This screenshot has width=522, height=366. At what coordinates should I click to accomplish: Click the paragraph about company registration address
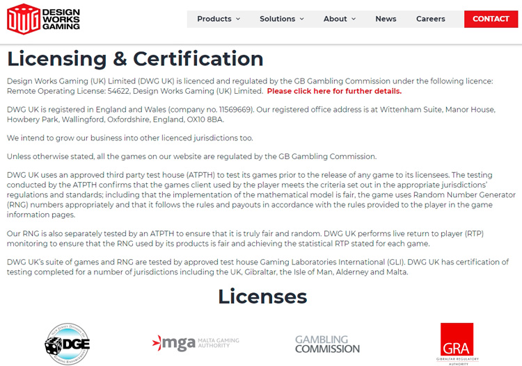(x=251, y=115)
